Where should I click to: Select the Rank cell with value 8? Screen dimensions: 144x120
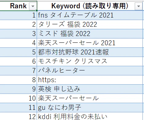click(18, 80)
